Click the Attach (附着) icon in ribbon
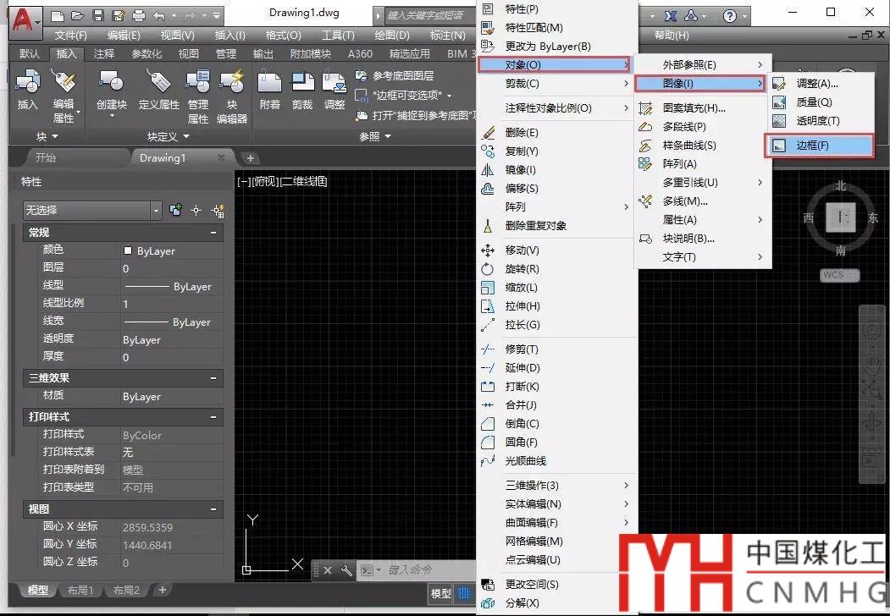890x616 pixels. 269,88
